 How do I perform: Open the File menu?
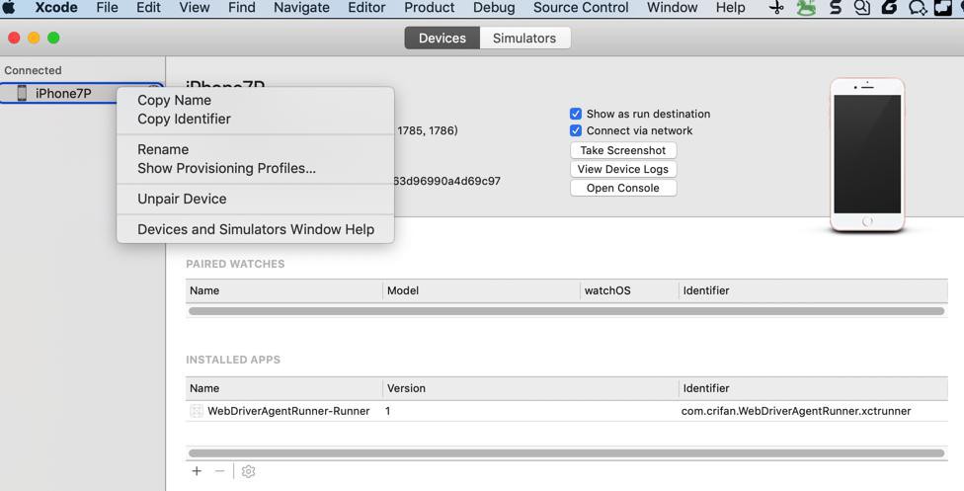(x=107, y=7)
